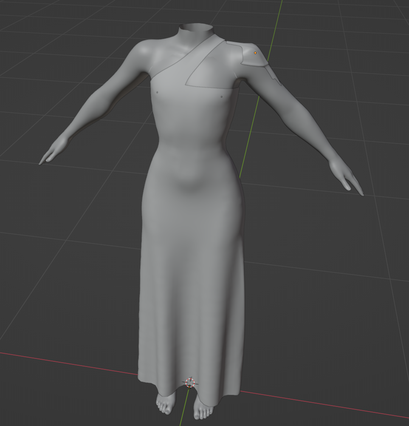Click the foot on the left below the dress

(165, 403)
